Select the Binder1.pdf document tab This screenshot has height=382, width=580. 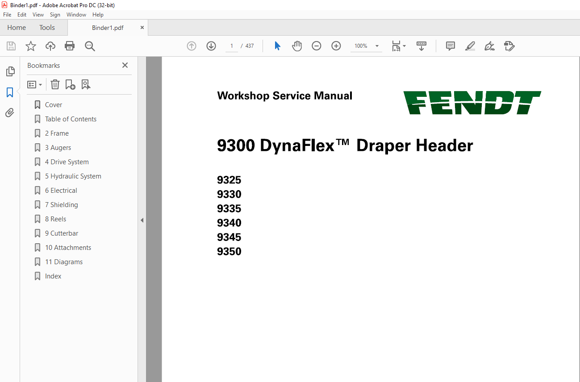point(108,28)
